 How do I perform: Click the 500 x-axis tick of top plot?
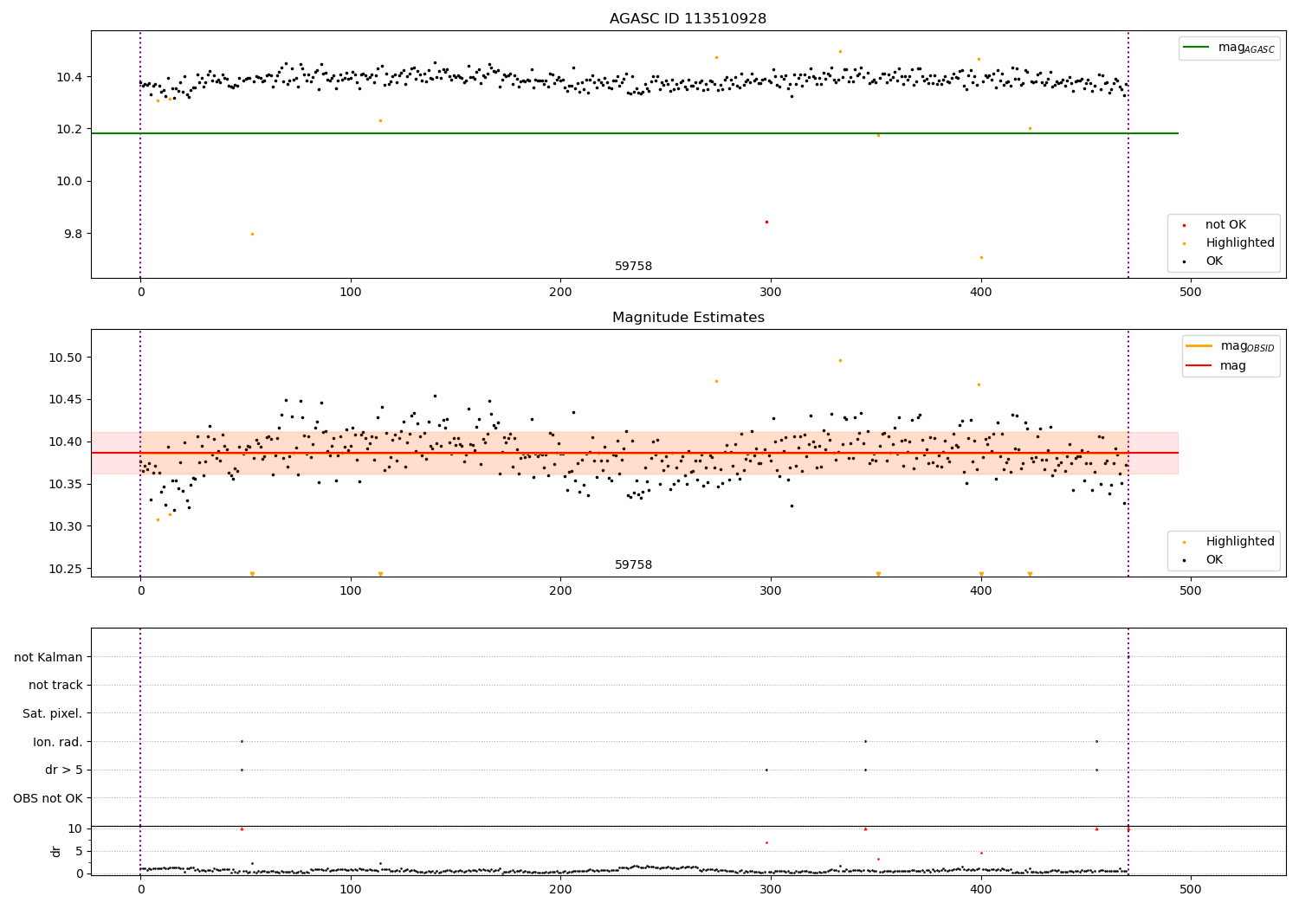tap(1191, 293)
